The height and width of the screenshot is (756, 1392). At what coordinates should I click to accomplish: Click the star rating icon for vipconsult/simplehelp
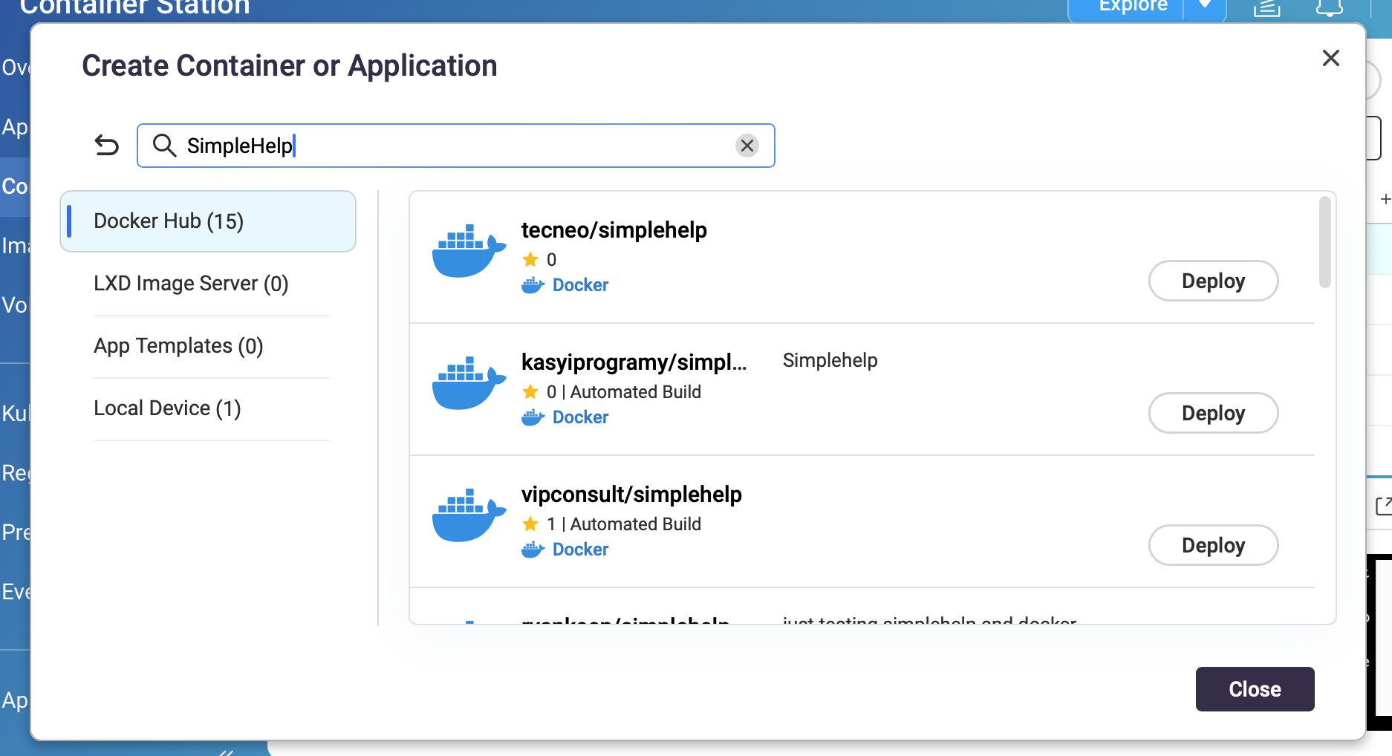click(x=530, y=524)
